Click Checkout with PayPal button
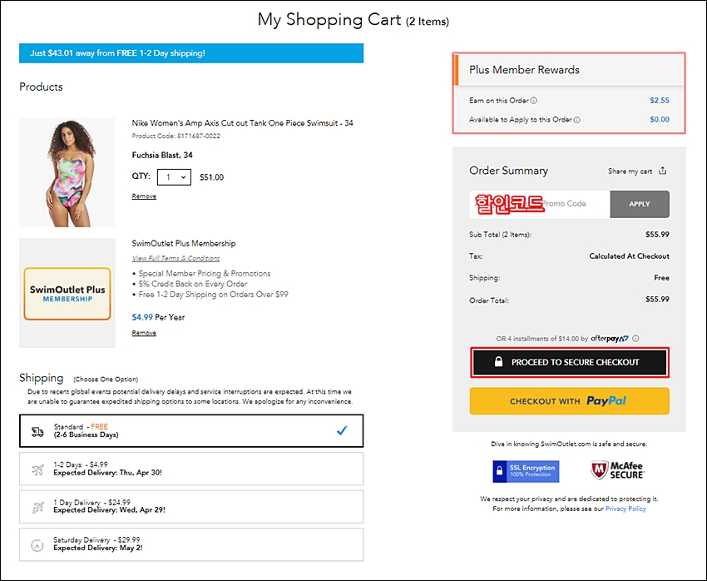Viewport: 707px width, 581px height. tap(569, 401)
